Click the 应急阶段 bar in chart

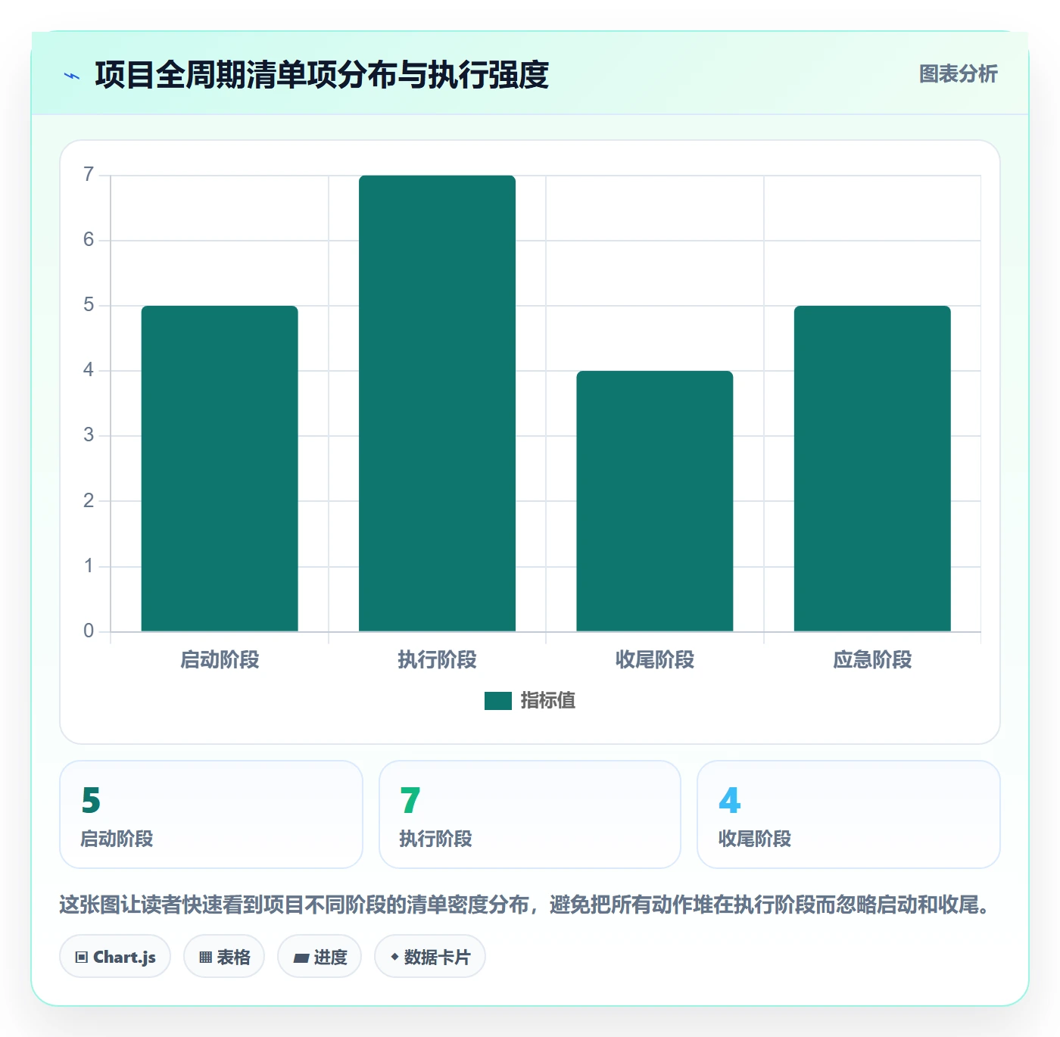pos(872,469)
